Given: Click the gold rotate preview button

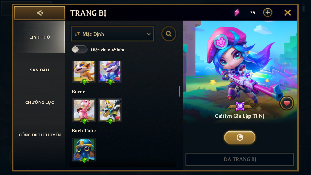Looking at the screenshot, I should click(240, 137).
